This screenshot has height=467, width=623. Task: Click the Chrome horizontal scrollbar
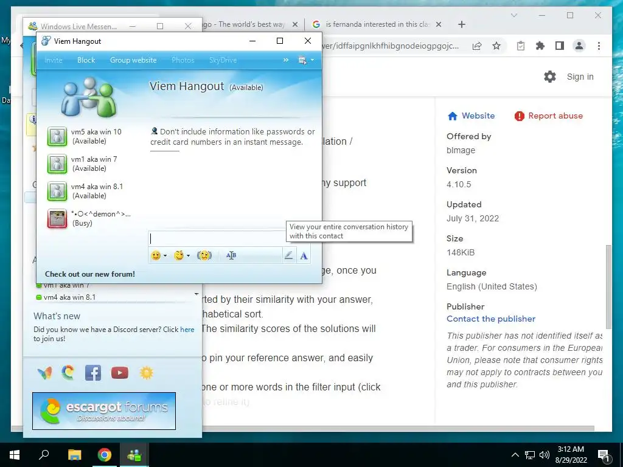pos(303,429)
